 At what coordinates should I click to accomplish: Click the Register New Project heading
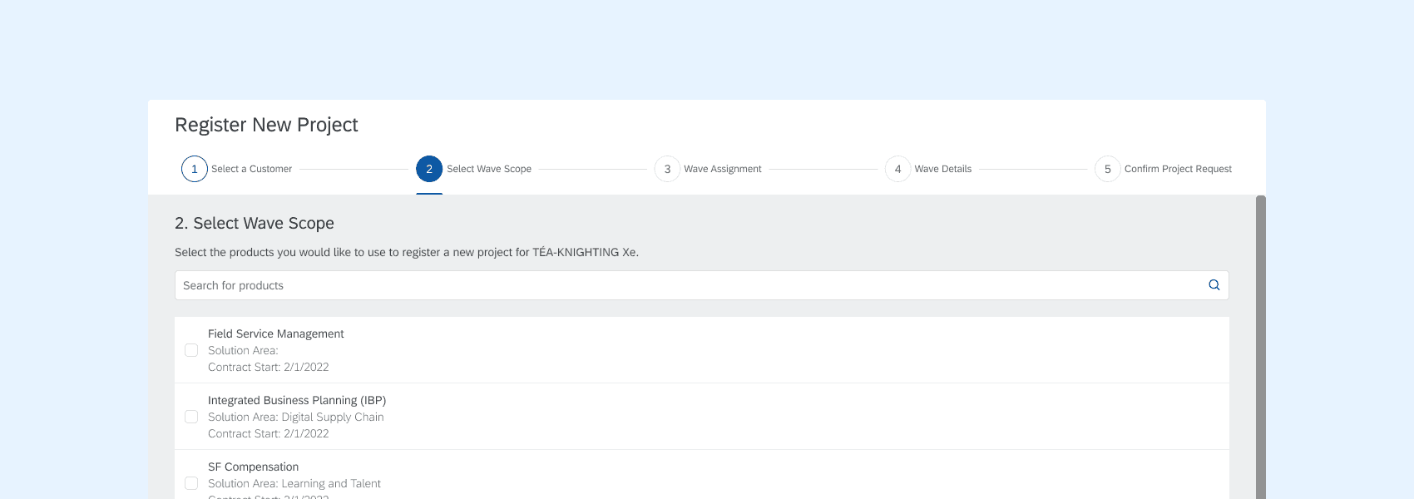[266, 125]
